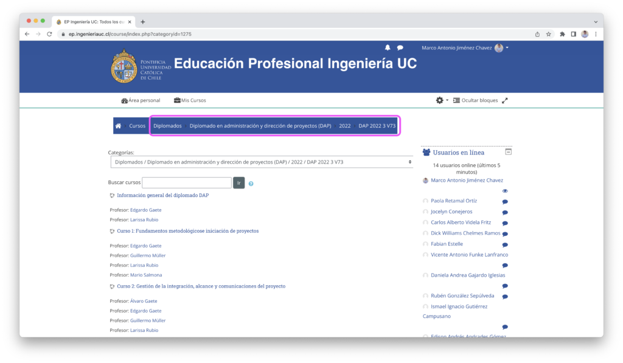Toggle online visibility eye icon
Screen dimensions: 623x363
(505, 191)
